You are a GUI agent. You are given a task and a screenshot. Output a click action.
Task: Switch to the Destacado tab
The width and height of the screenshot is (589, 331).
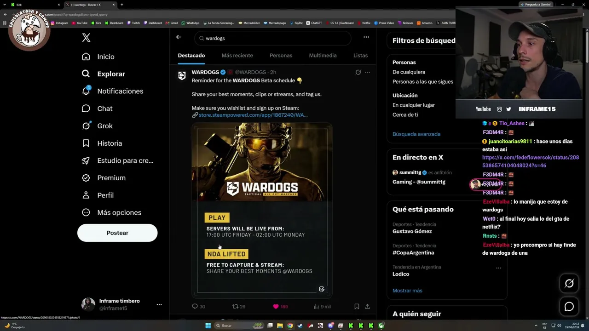(x=191, y=56)
